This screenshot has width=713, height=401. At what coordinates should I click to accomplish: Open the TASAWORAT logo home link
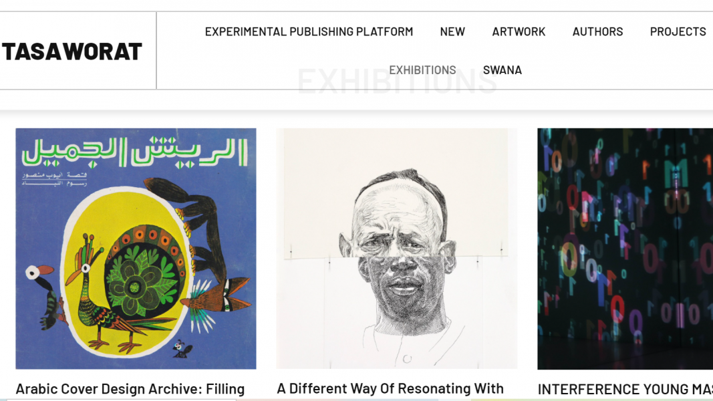pyautogui.click(x=72, y=51)
